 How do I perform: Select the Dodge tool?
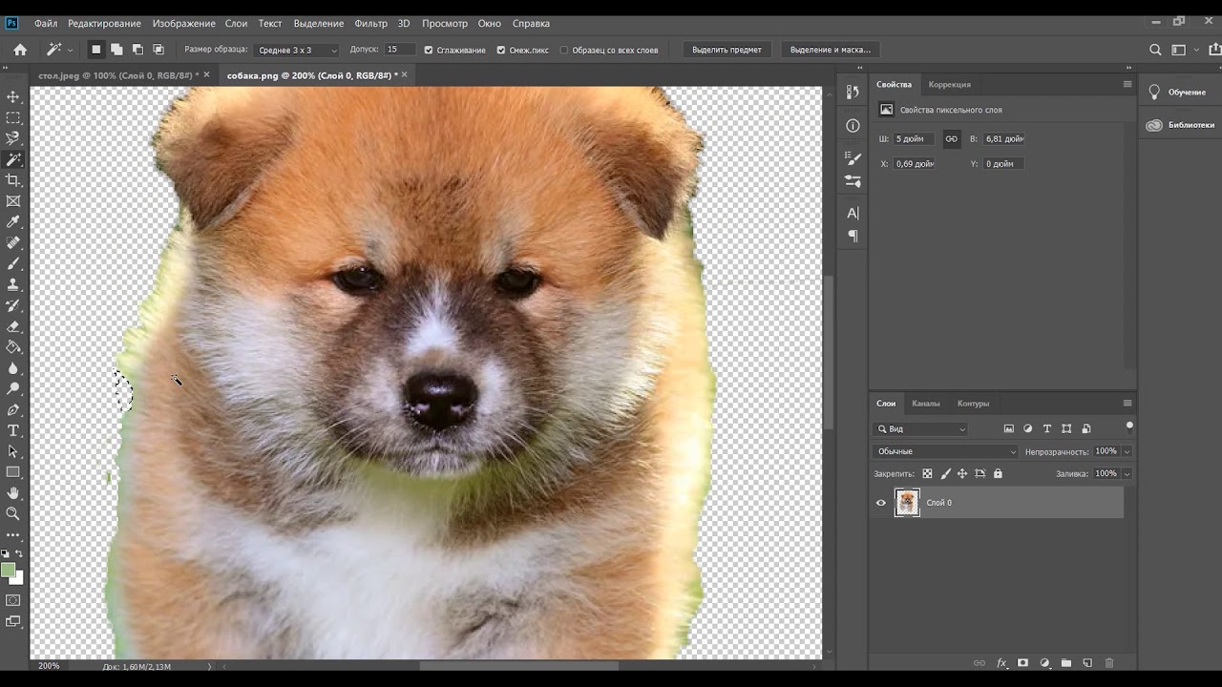tap(13, 389)
